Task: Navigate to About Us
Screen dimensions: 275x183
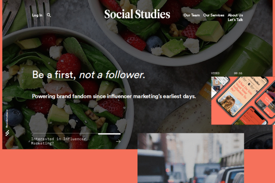Action: pyautogui.click(x=235, y=15)
